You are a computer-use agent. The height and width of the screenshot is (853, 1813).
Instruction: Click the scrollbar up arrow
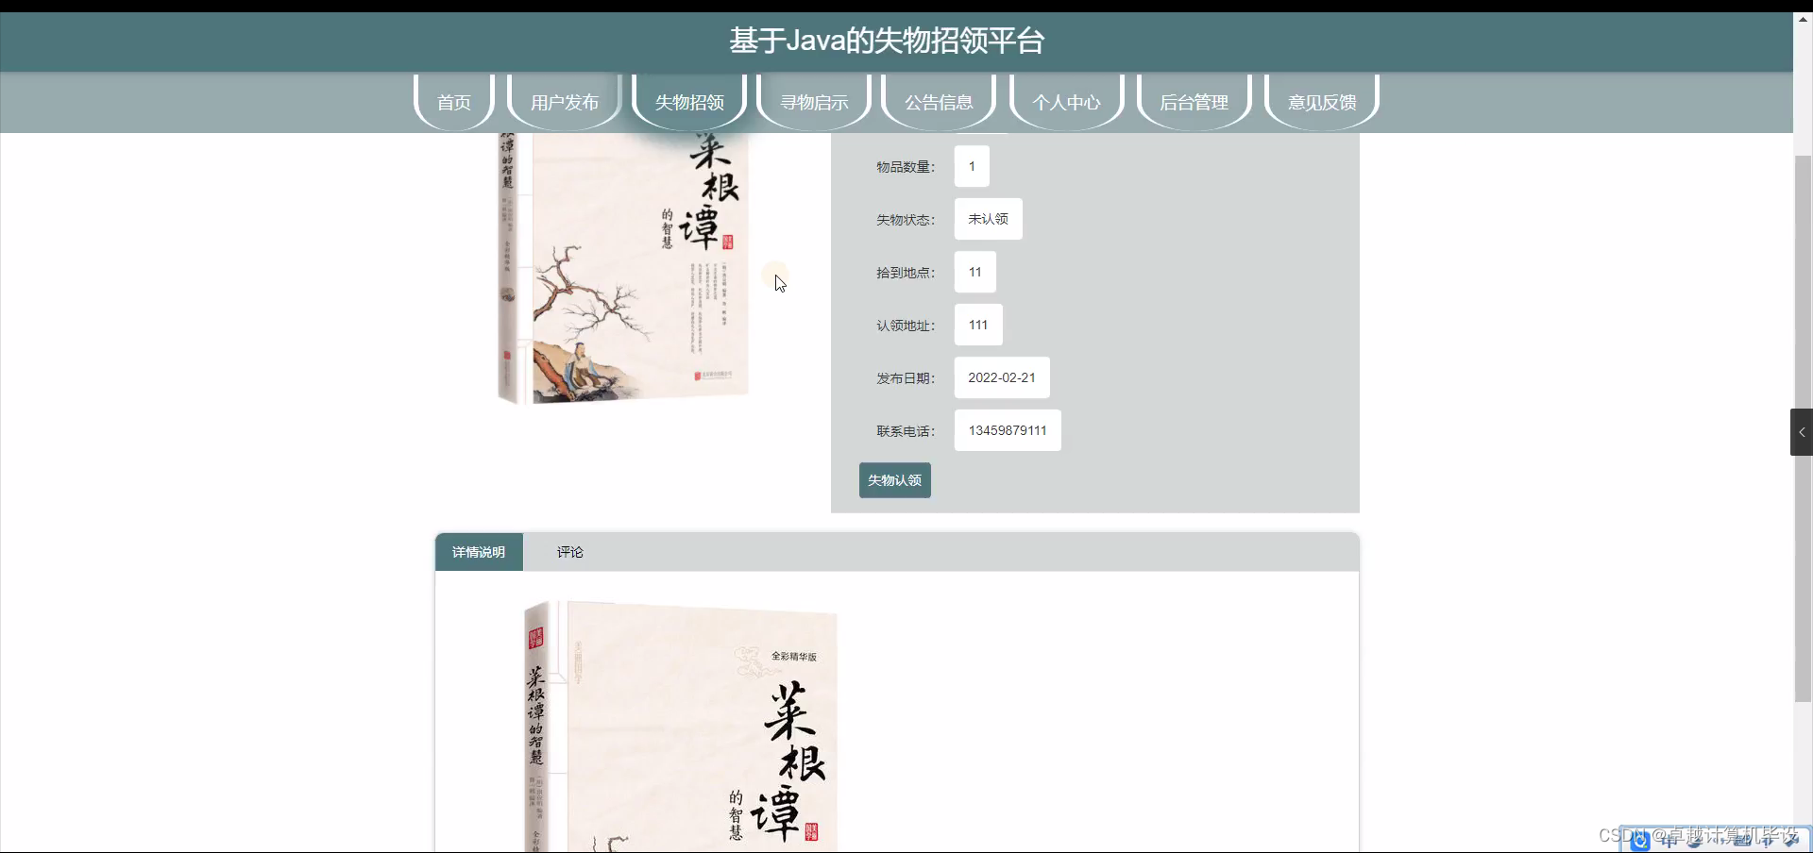[1803, 19]
